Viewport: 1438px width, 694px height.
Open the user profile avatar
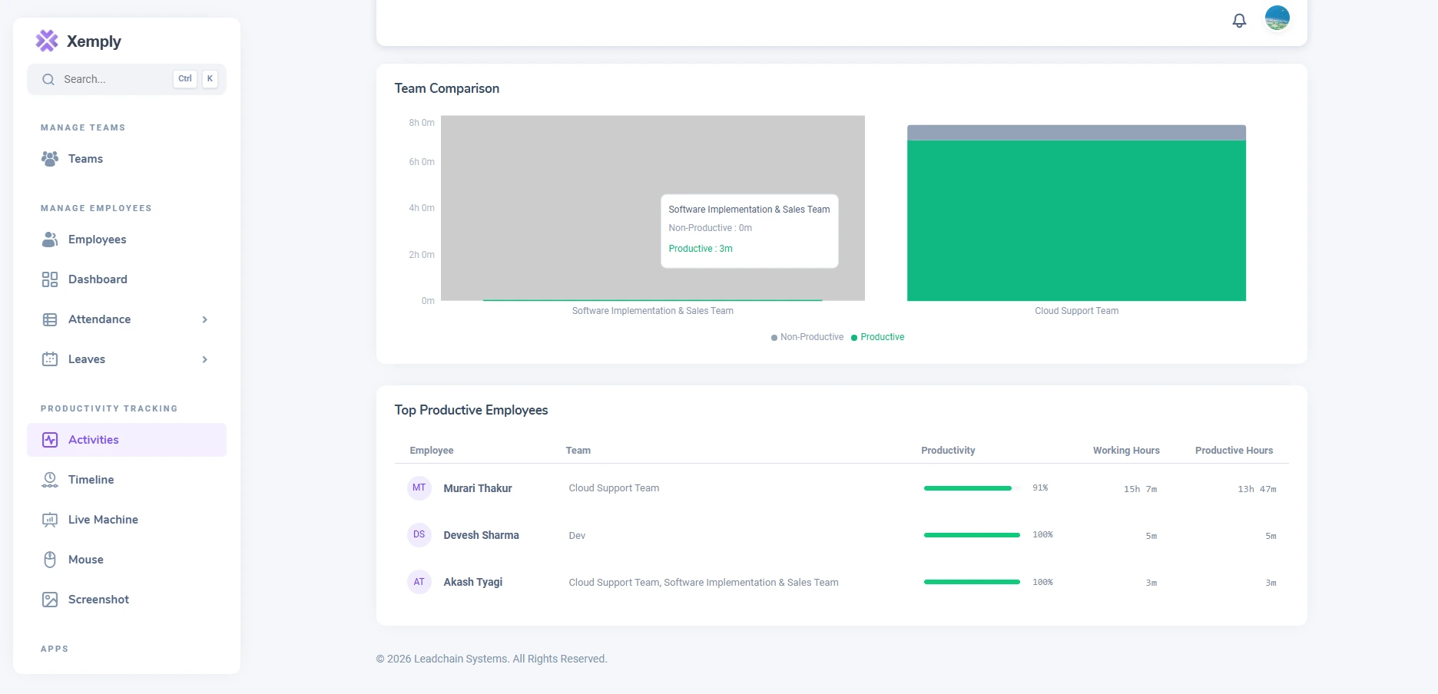coord(1277,18)
